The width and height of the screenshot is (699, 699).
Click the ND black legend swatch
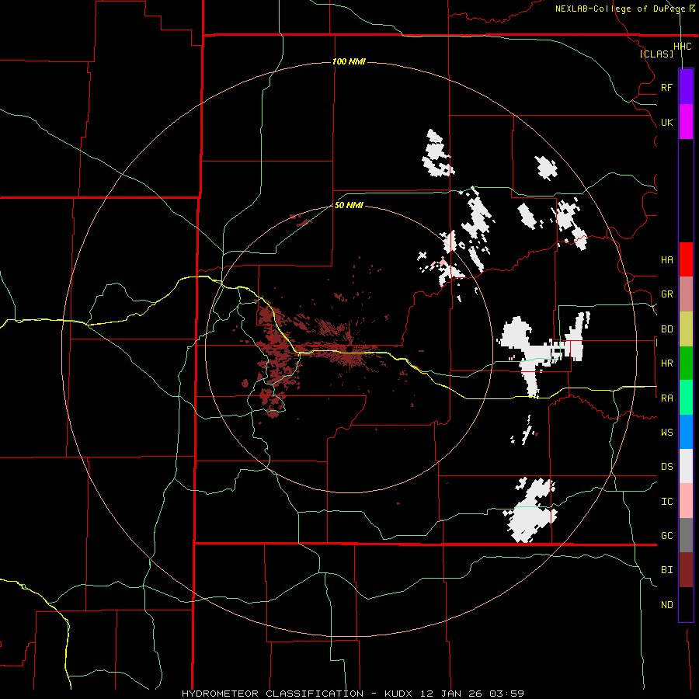[686, 604]
